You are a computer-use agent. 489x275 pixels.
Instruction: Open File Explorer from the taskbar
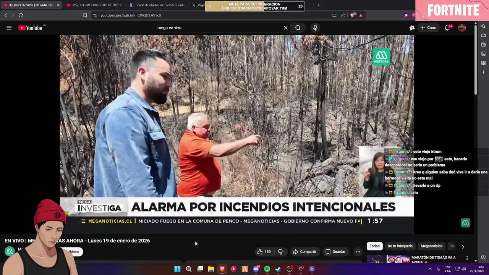tap(211, 269)
